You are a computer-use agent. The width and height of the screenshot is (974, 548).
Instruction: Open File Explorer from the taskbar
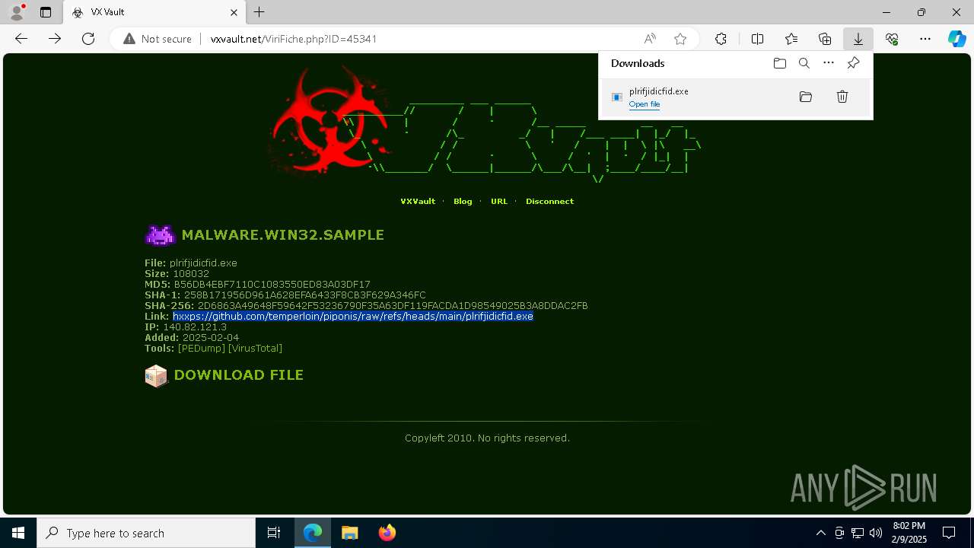tap(349, 533)
